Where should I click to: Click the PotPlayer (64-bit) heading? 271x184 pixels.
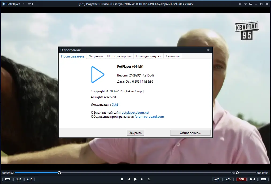point(130,67)
